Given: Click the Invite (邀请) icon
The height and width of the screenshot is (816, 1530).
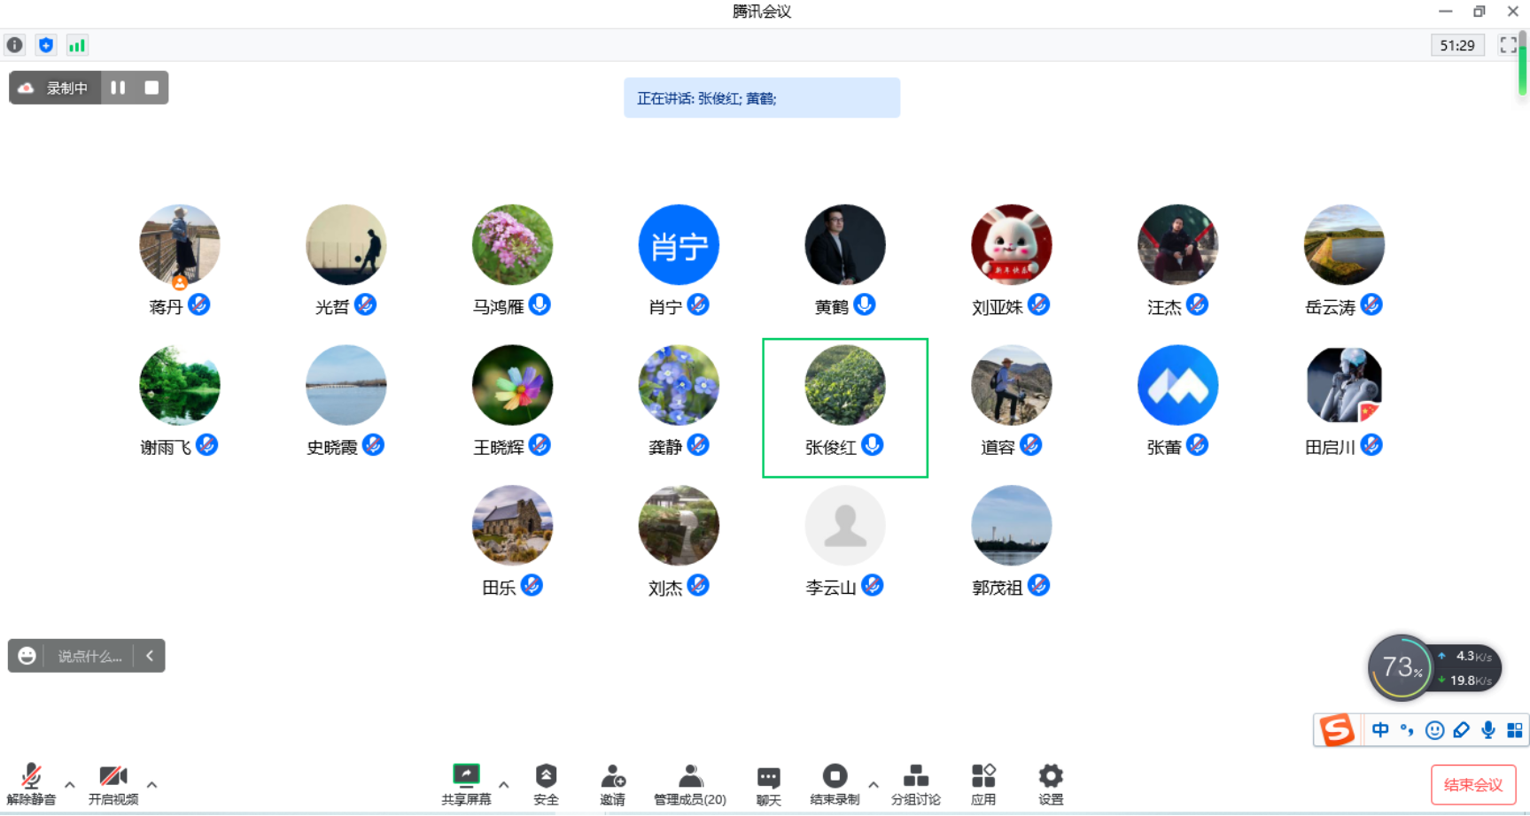Looking at the screenshot, I should coord(612,783).
